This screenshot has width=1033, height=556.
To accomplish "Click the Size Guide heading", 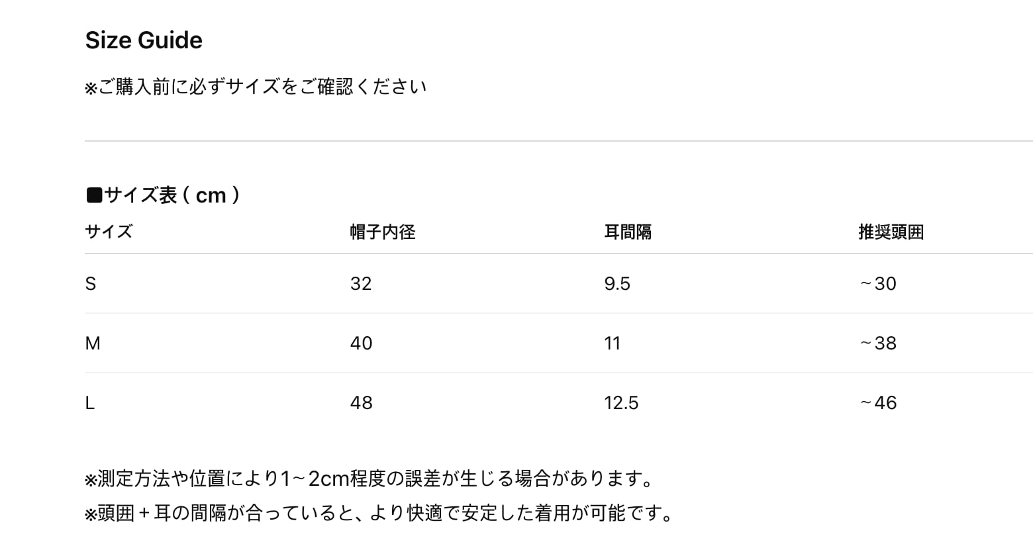I will pos(144,40).
